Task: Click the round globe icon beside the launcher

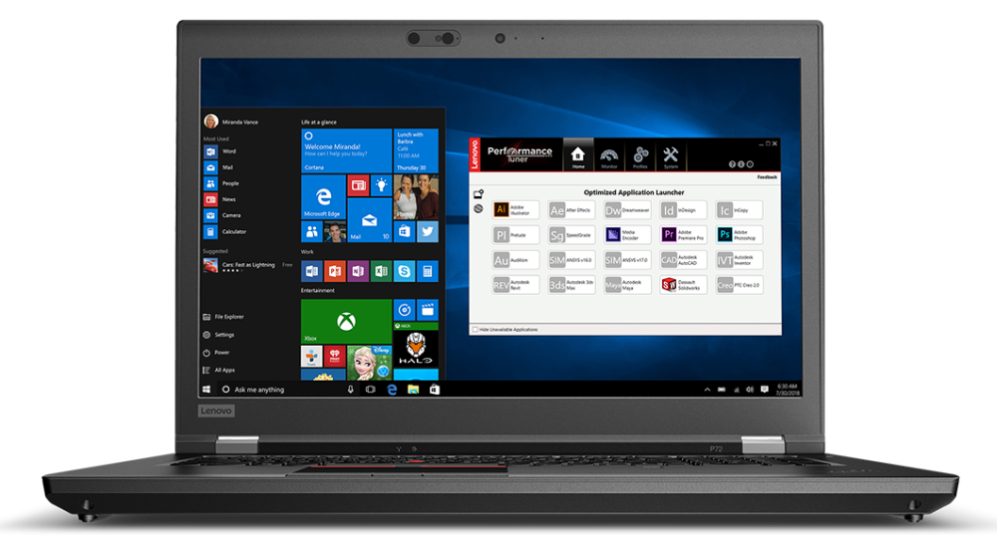Action: pos(479,209)
